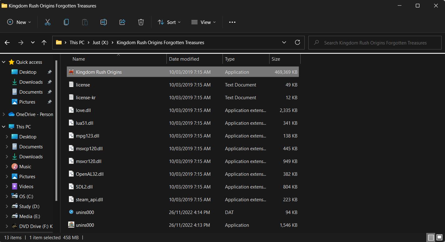Screen dimensions: 445x242
Task: Switch to details list view
Action: point(431,238)
